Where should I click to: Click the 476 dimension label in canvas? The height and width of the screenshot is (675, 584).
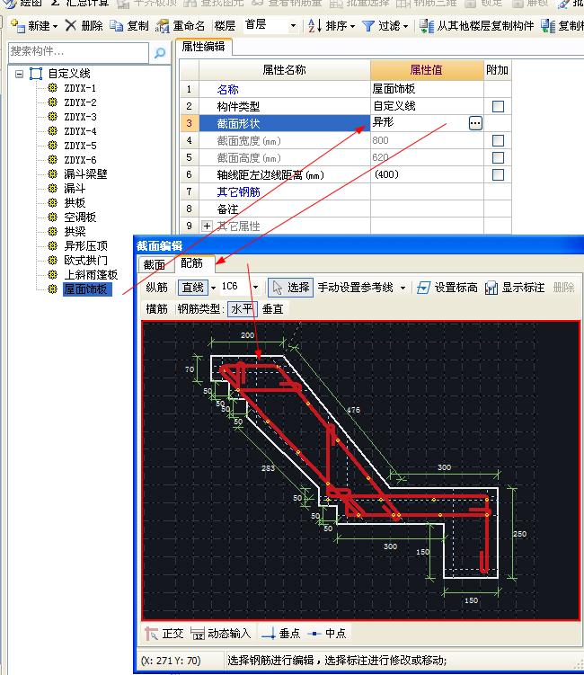tap(353, 410)
